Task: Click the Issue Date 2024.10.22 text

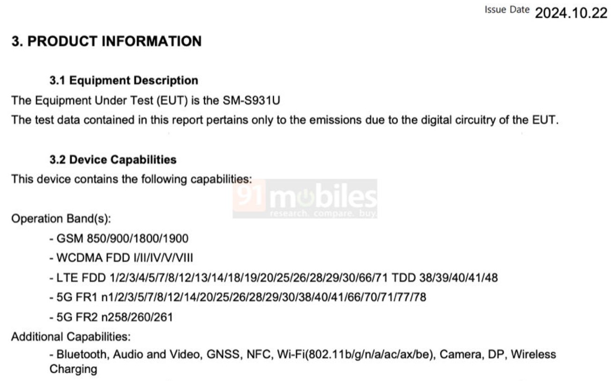Action: pos(546,12)
